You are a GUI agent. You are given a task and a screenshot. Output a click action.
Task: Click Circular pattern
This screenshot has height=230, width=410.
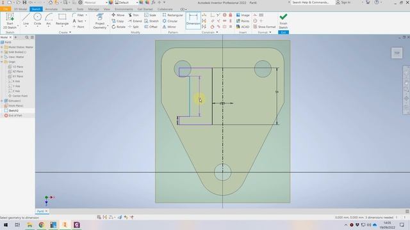tap(170, 21)
